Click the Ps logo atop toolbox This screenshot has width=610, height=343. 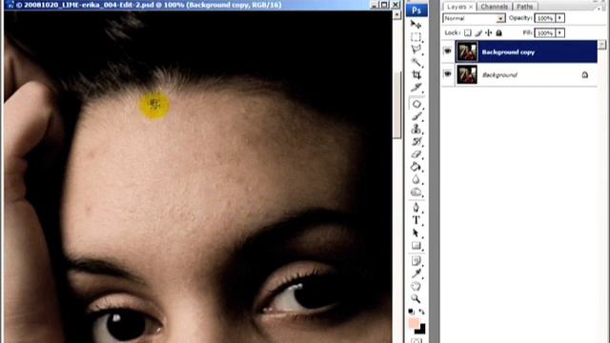pyautogui.click(x=417, y=10)
